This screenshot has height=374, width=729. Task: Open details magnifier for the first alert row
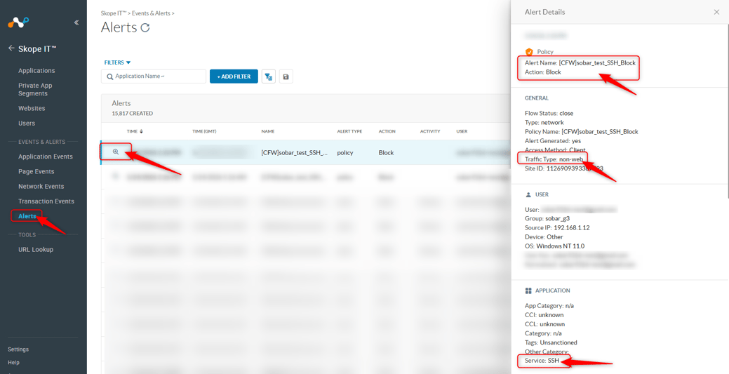[x=116, y=152]
